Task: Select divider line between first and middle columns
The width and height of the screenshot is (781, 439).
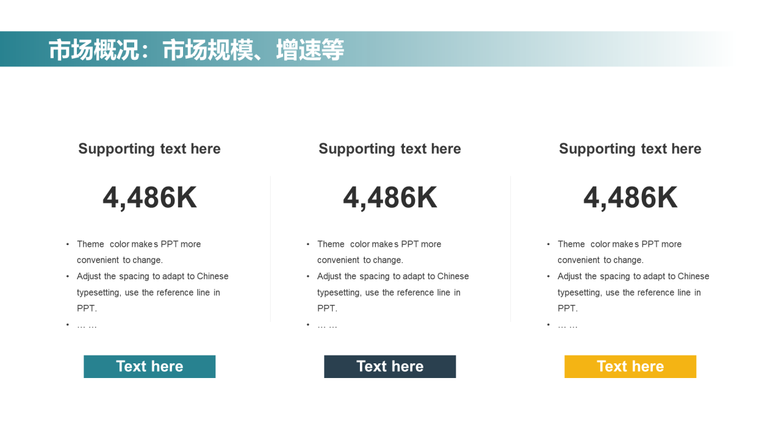Action: click(x=270, y=249)
